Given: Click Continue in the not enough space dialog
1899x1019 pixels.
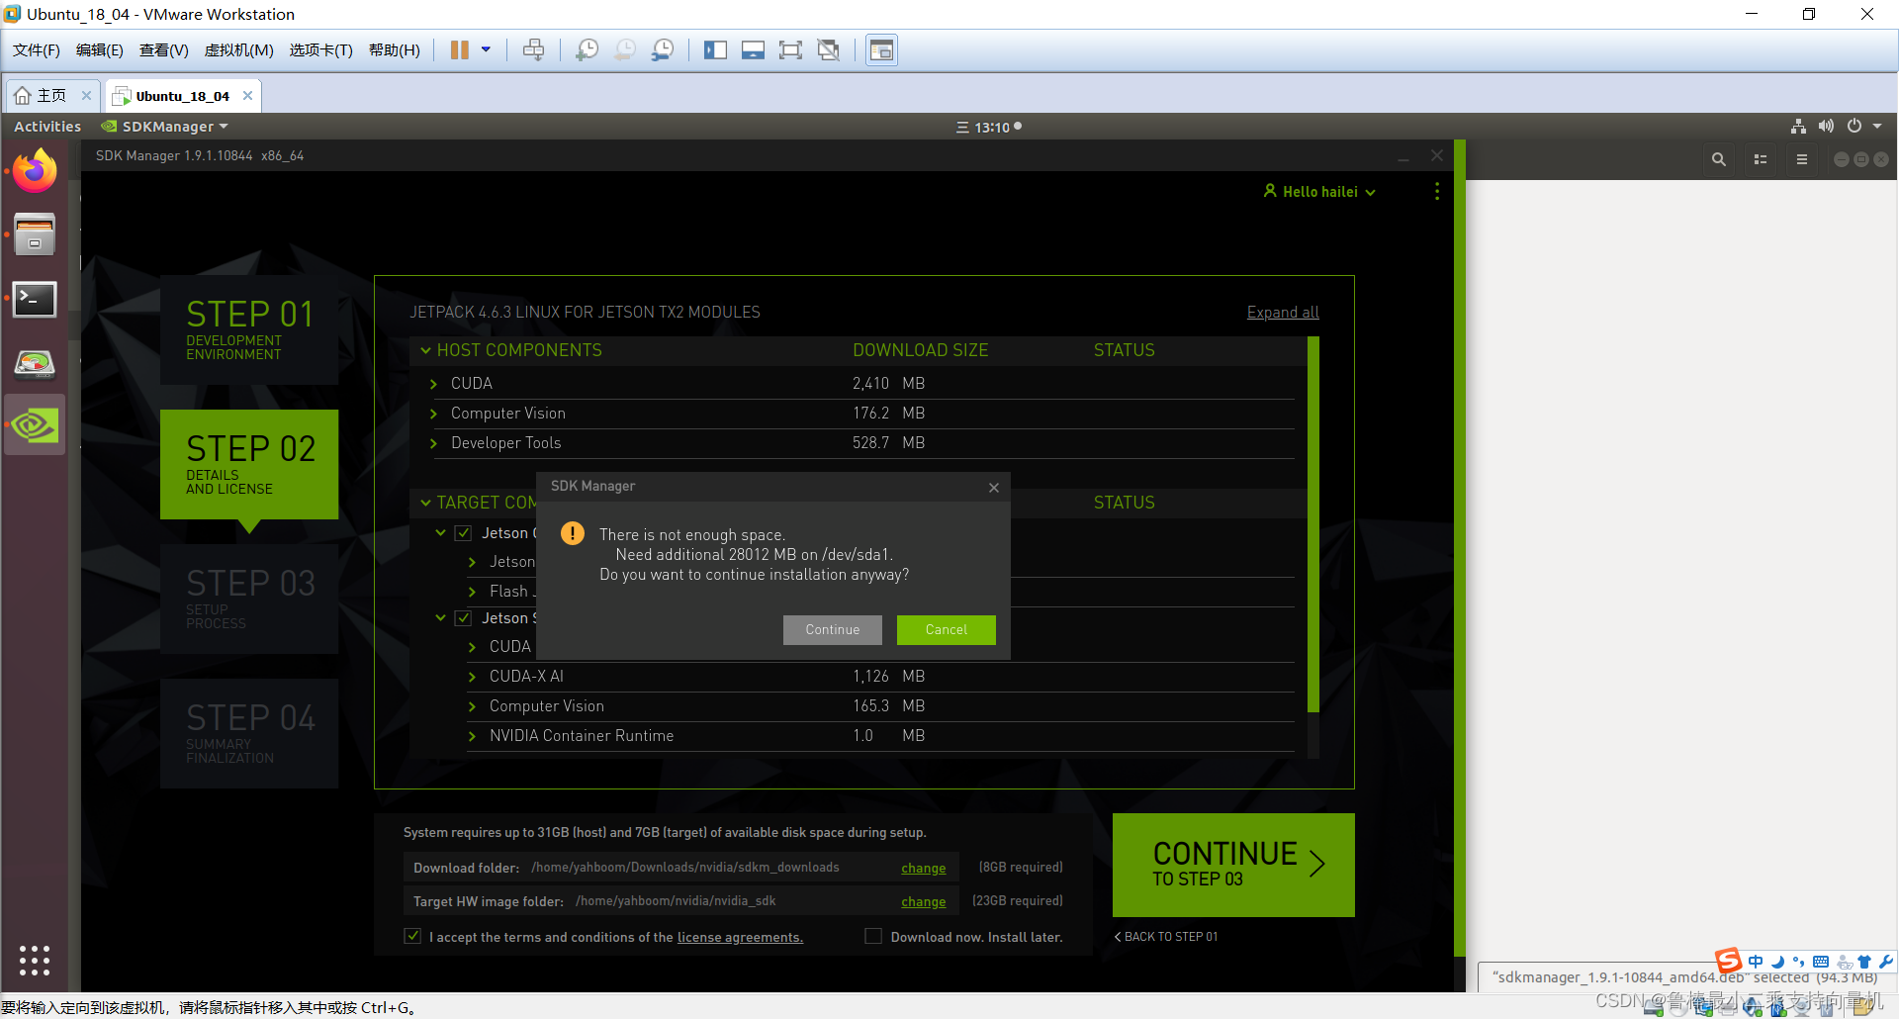Looking at the screenshot, I should 833,630.
